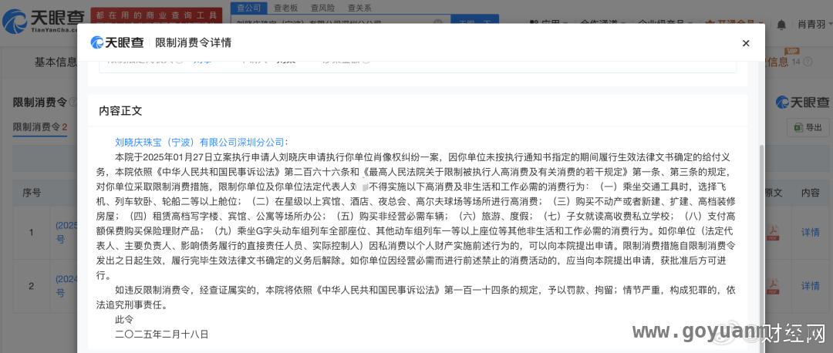Open 详情 for row 2

pyautogui.click(x=810, y=286)
